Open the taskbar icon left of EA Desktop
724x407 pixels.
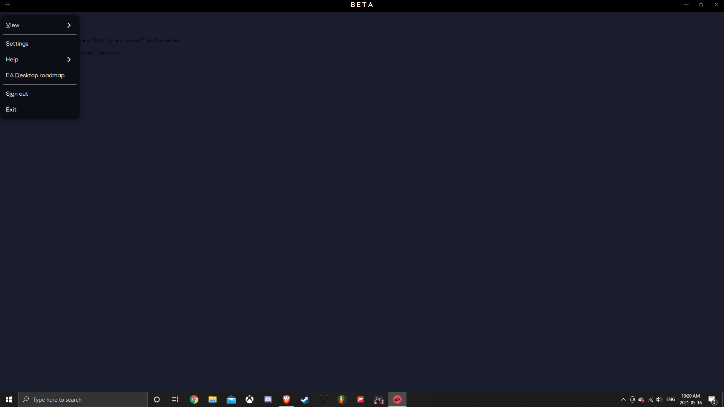[x=379, y=399]
